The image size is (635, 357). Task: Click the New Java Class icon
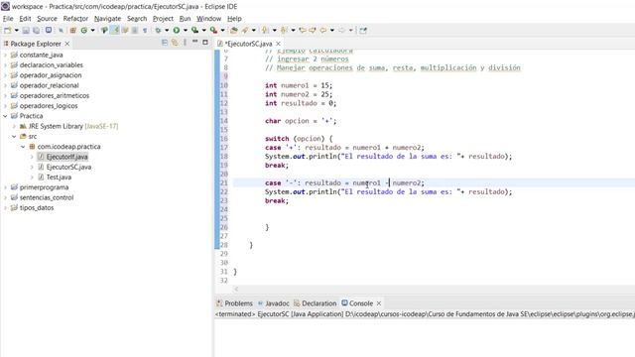(x=84, y=31)
